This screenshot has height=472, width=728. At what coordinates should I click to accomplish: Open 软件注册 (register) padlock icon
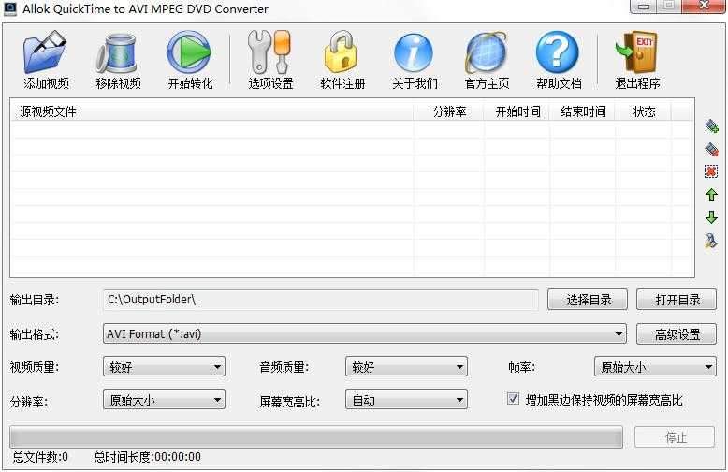click(x=342, y=52)
